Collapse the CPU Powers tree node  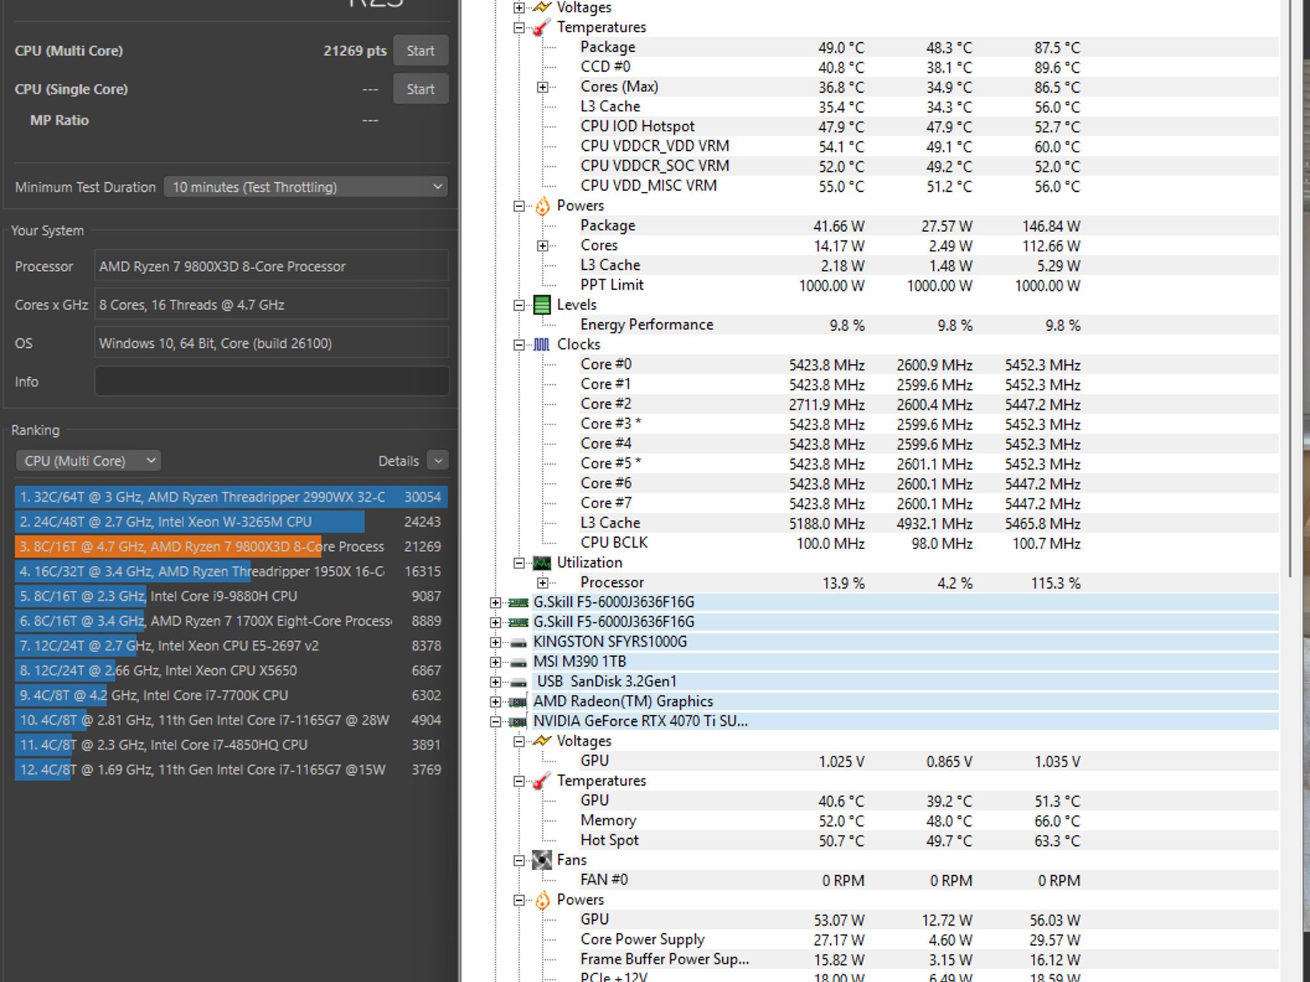click(x=519, y=206)
